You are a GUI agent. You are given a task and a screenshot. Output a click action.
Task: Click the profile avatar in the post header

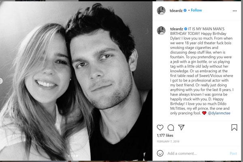[161, 11]
